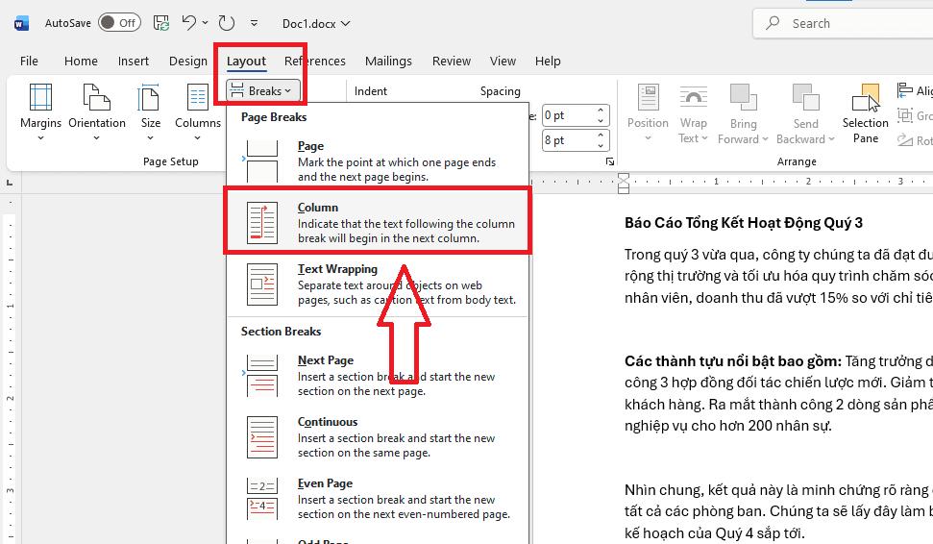Click the Group objects icon
The width and height of the screenshot is (933, 544).
tap(905, 115)
